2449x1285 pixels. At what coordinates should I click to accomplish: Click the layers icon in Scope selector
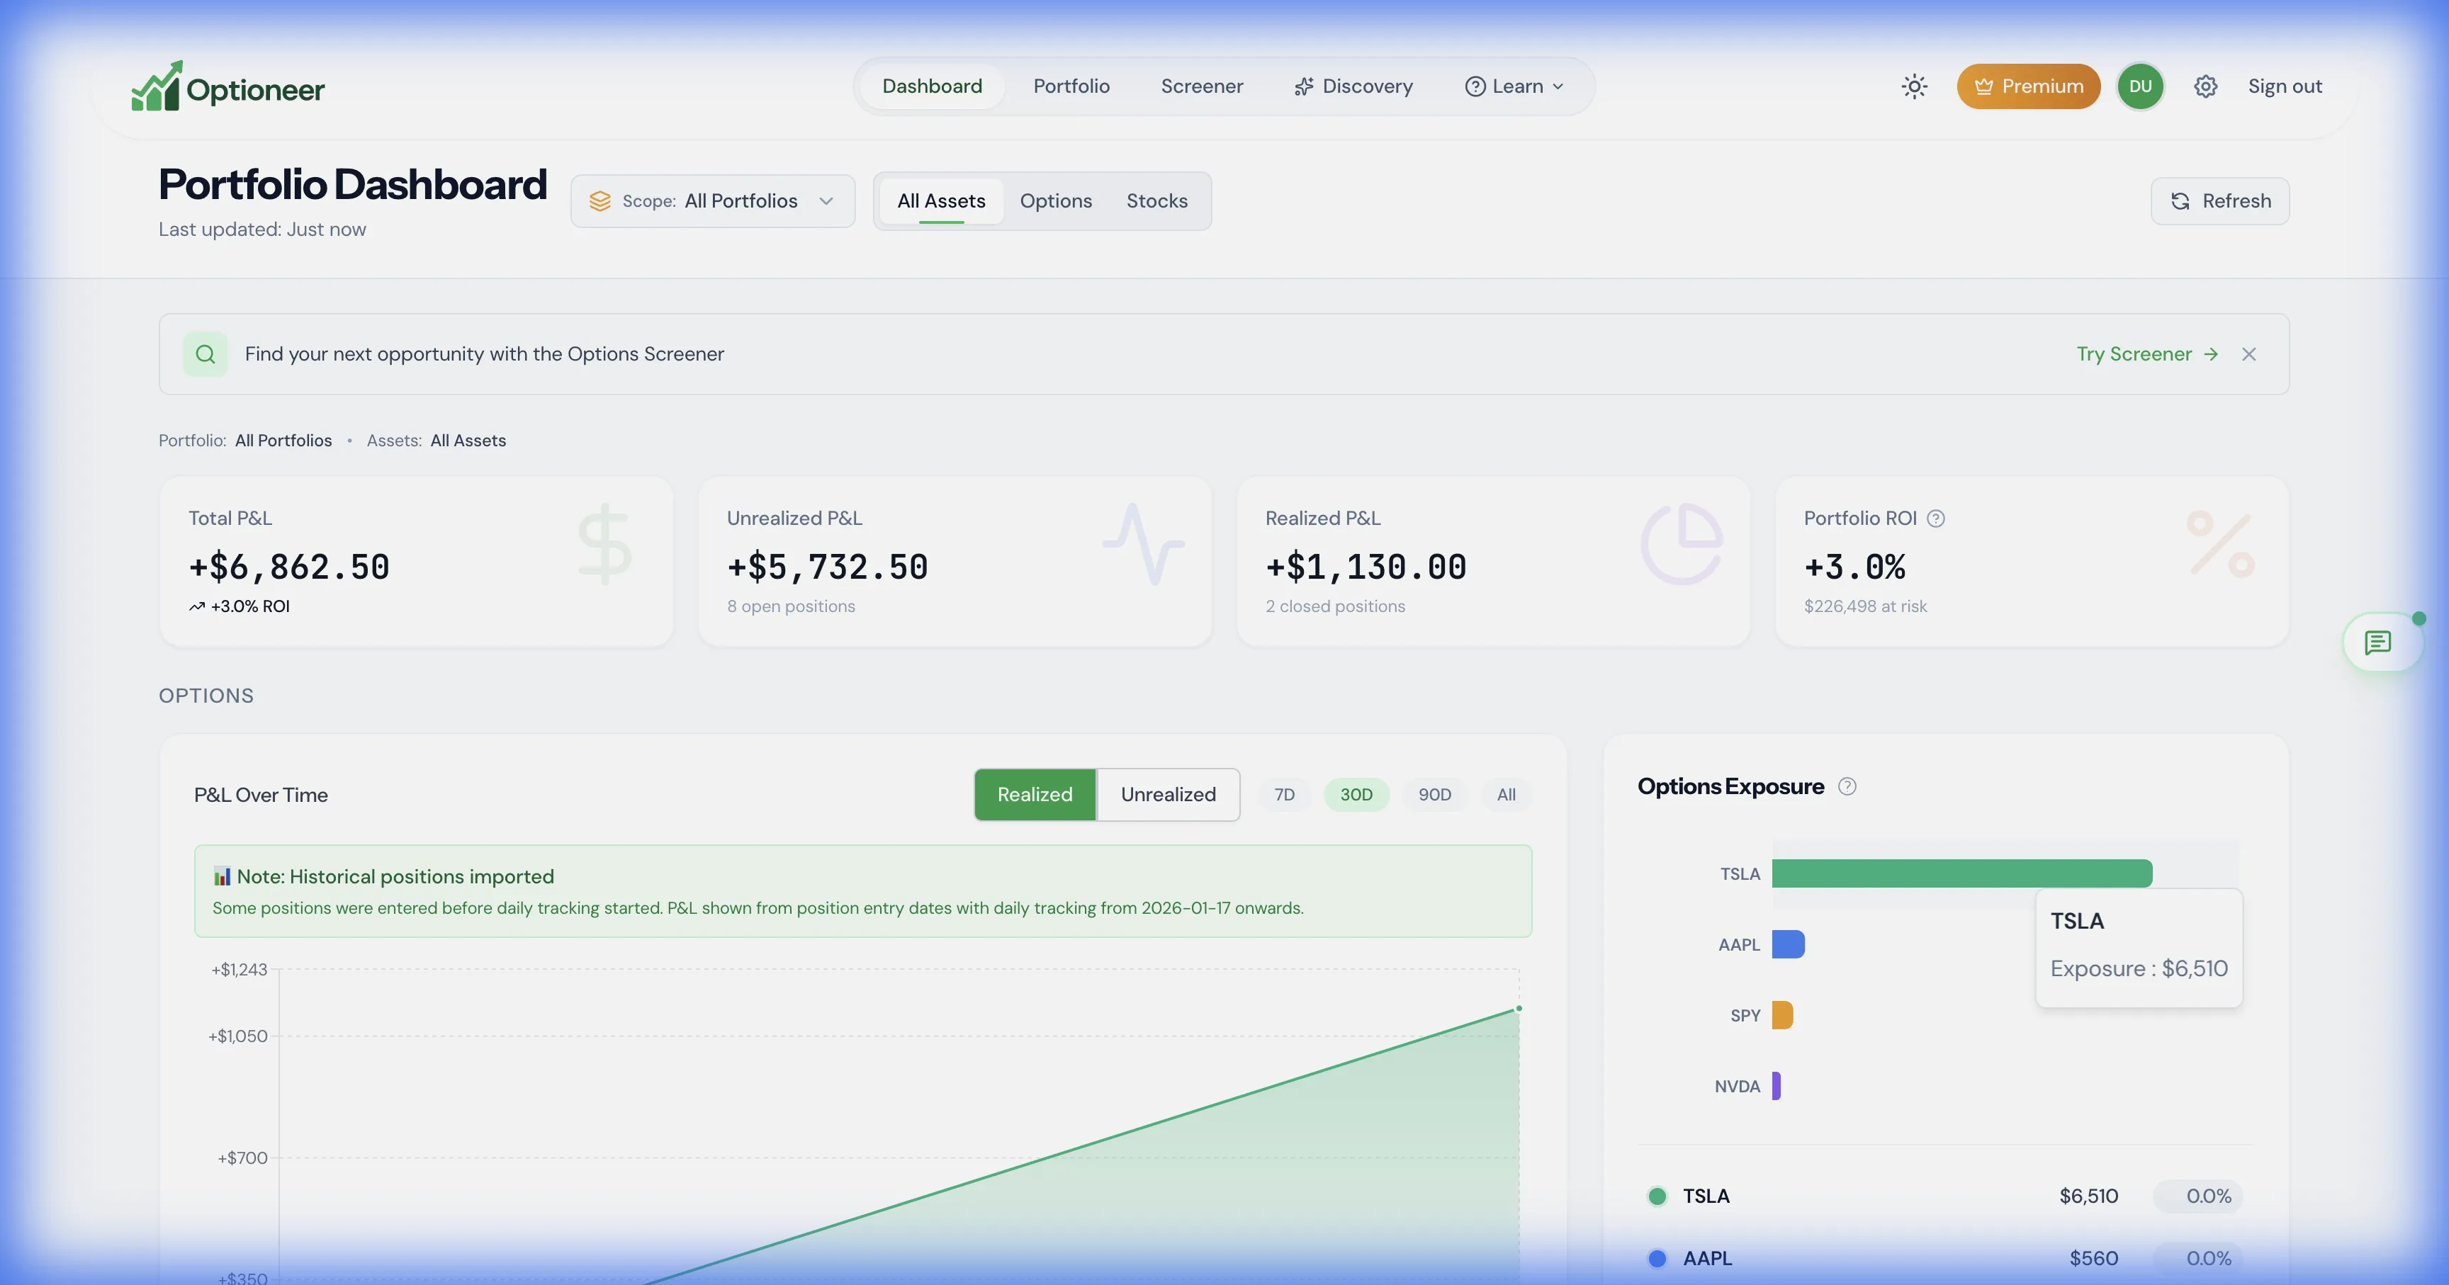600,200
